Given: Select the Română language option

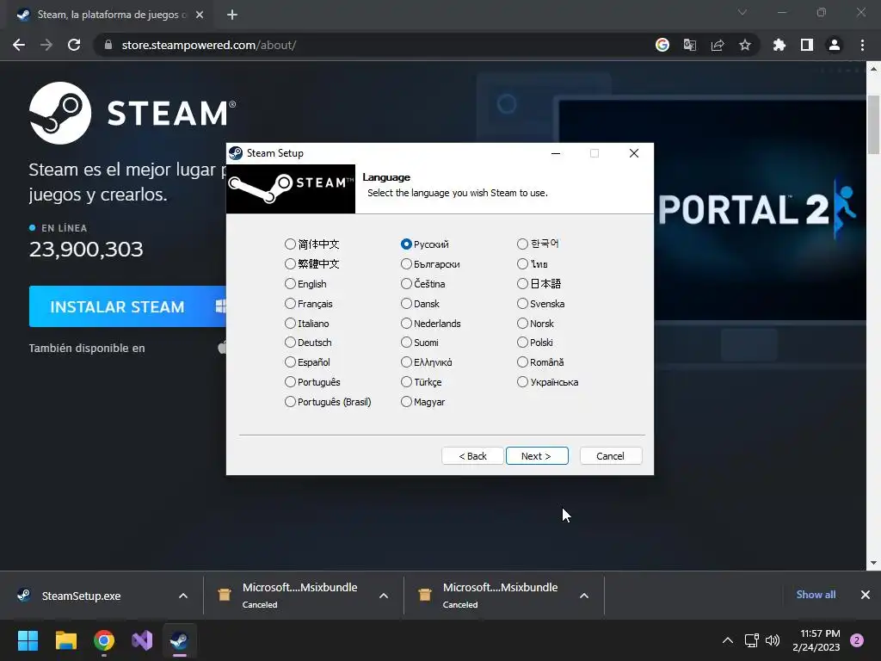Looking at the screenshot, I should point(540,362).
